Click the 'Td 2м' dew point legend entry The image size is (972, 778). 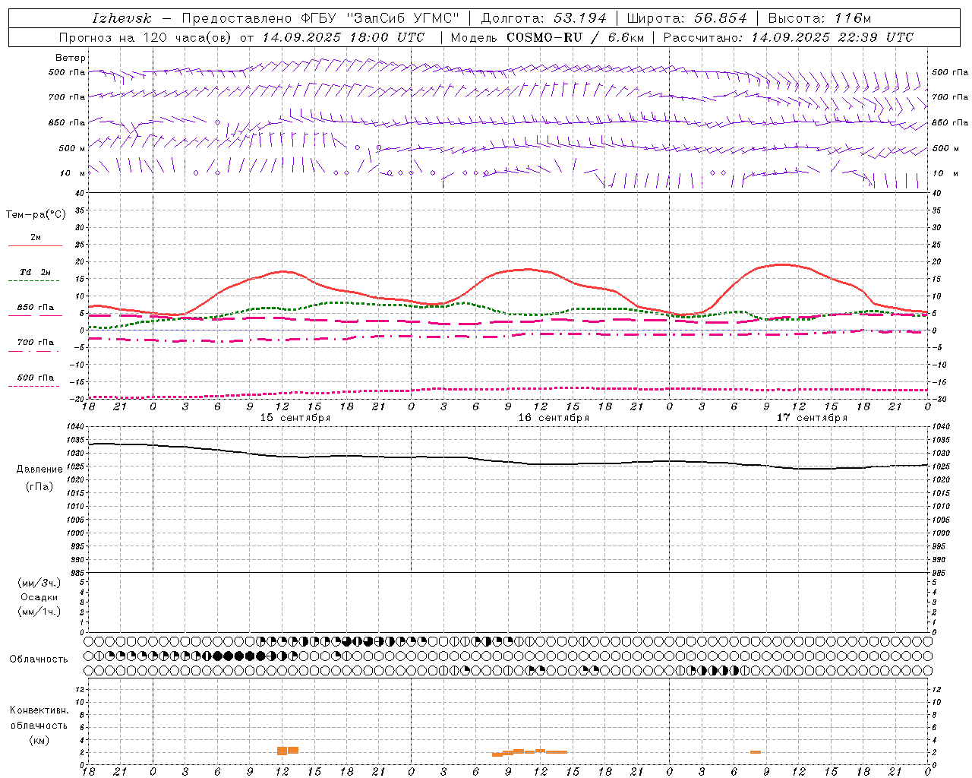[x=35, y=272]
